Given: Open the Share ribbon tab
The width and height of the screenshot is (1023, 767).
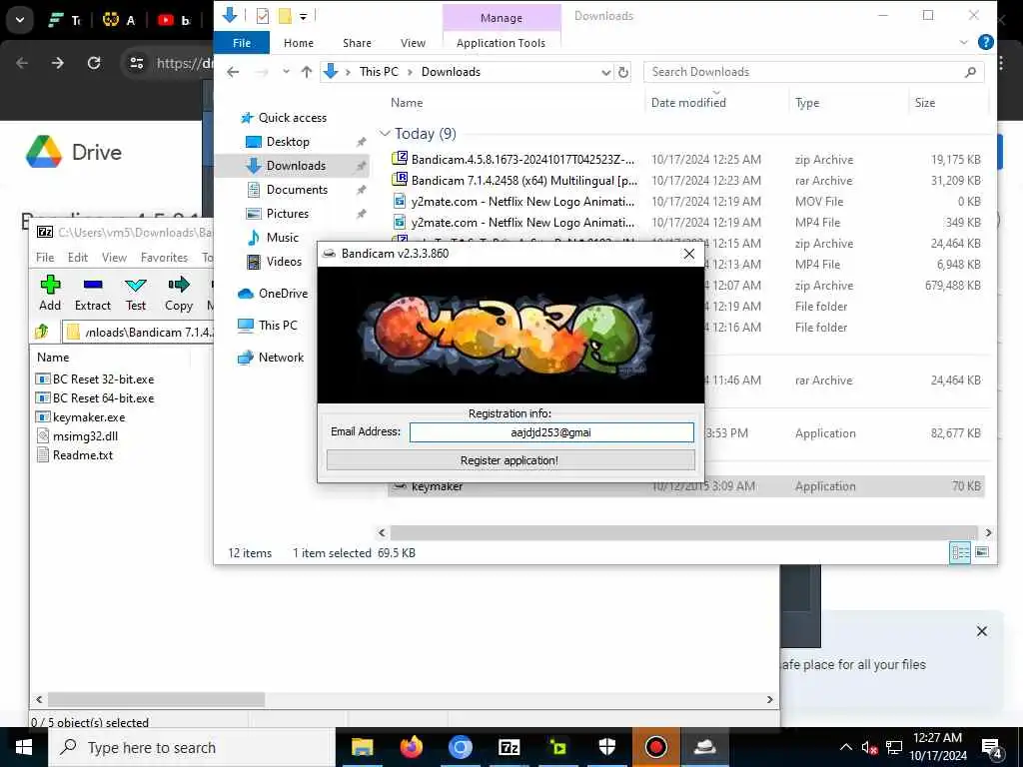Looking at the screenshot, I should 357,43.
